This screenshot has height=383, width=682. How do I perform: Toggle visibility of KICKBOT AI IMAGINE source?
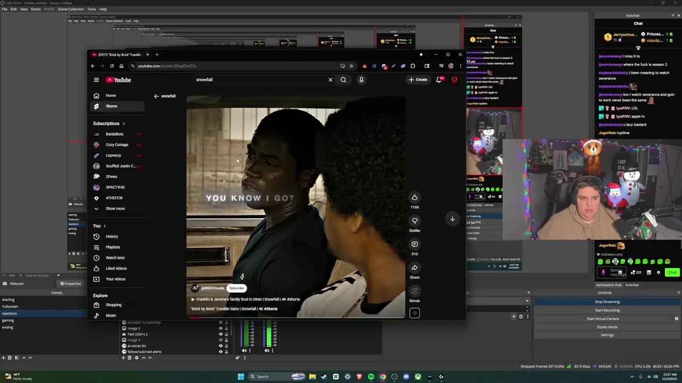pos(221,322)
